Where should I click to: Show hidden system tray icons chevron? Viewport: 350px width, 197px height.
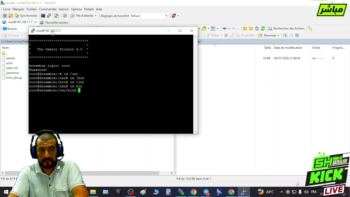282,192
